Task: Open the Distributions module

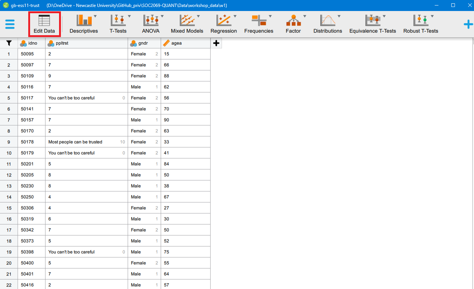Action: pos(328,24)
